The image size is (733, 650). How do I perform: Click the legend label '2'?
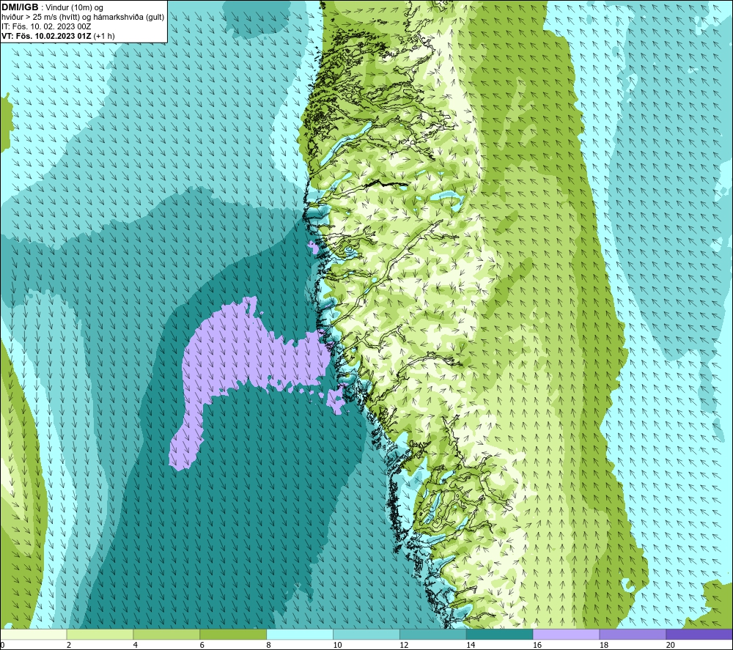69,645
